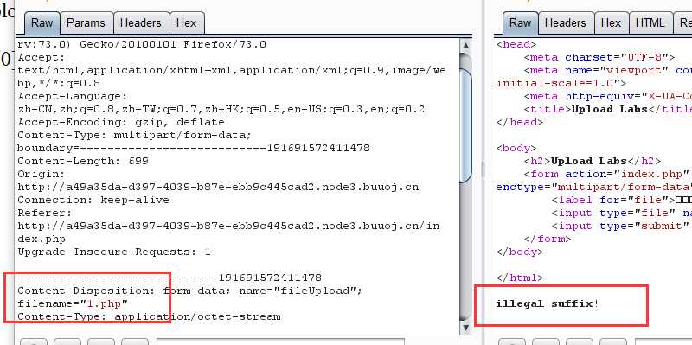Open the request Params tab
692x345 pixels.
point(86,23)
